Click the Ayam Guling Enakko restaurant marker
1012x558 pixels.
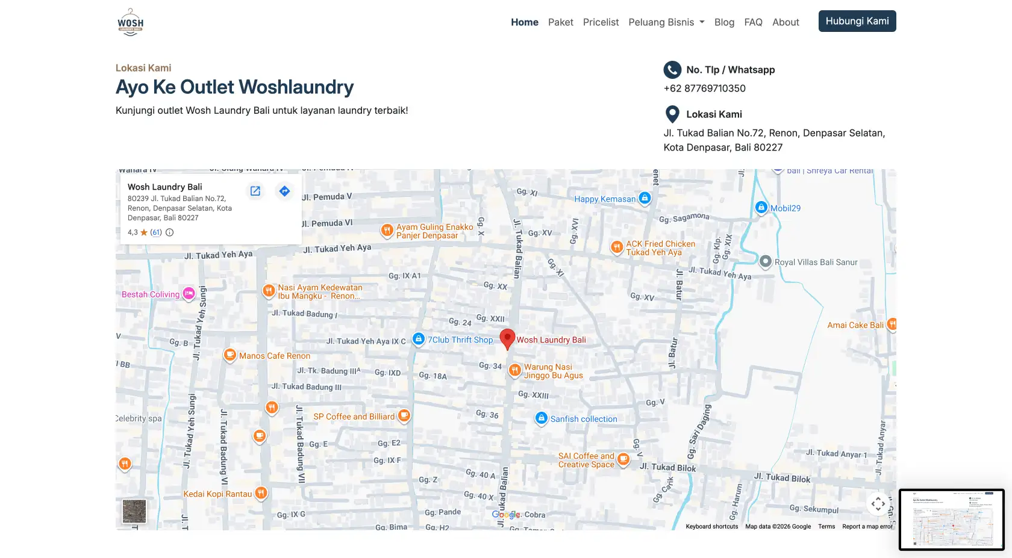pyautogui.click(x=387, y=231)
